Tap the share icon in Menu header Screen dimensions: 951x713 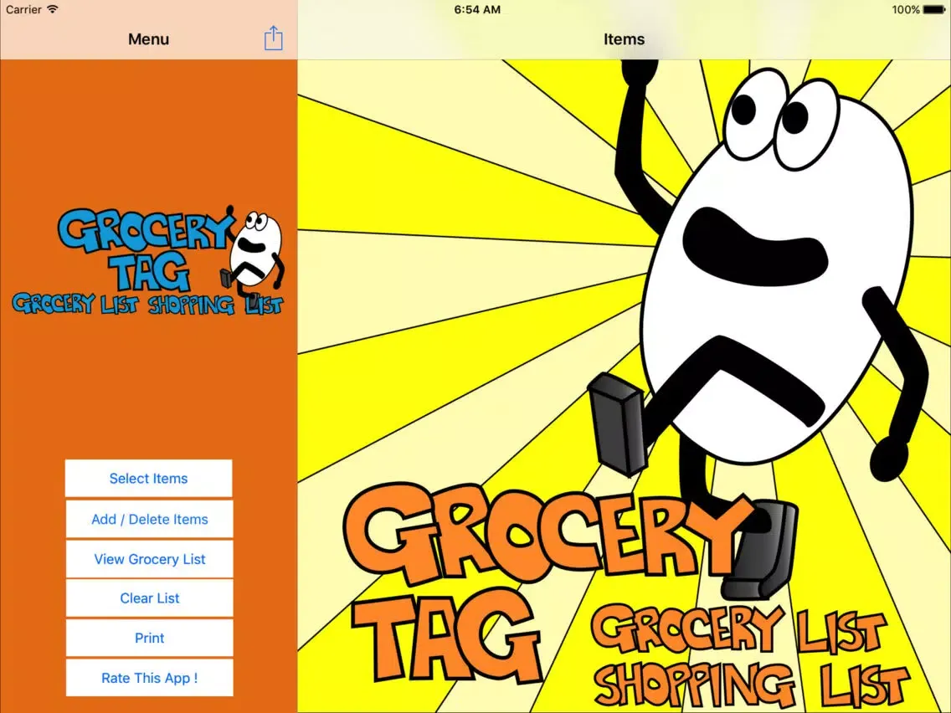point(274,38)
